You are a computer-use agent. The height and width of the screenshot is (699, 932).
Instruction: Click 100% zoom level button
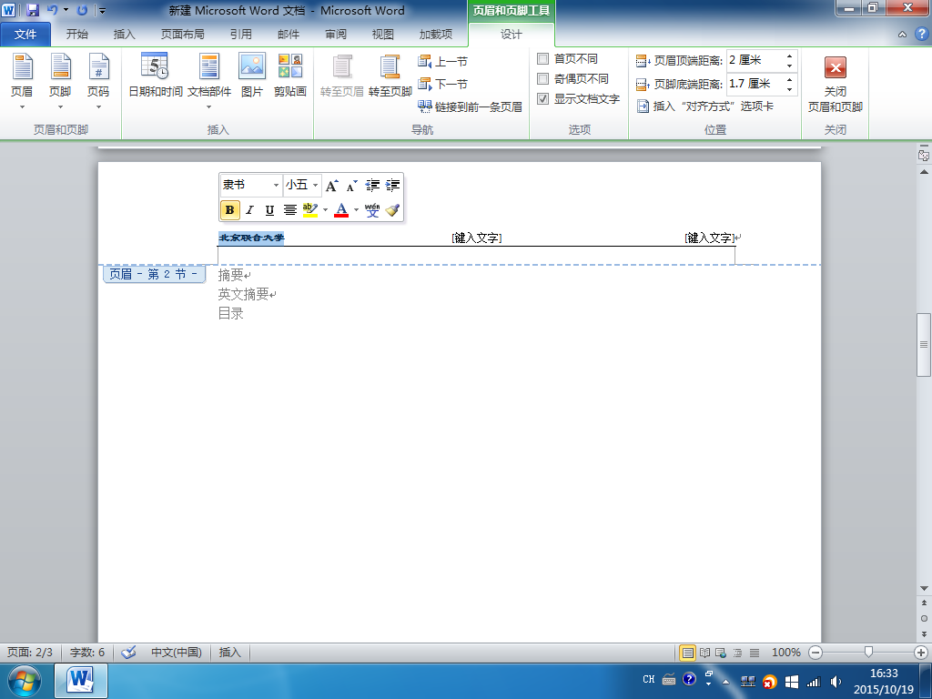pos(785,653)
